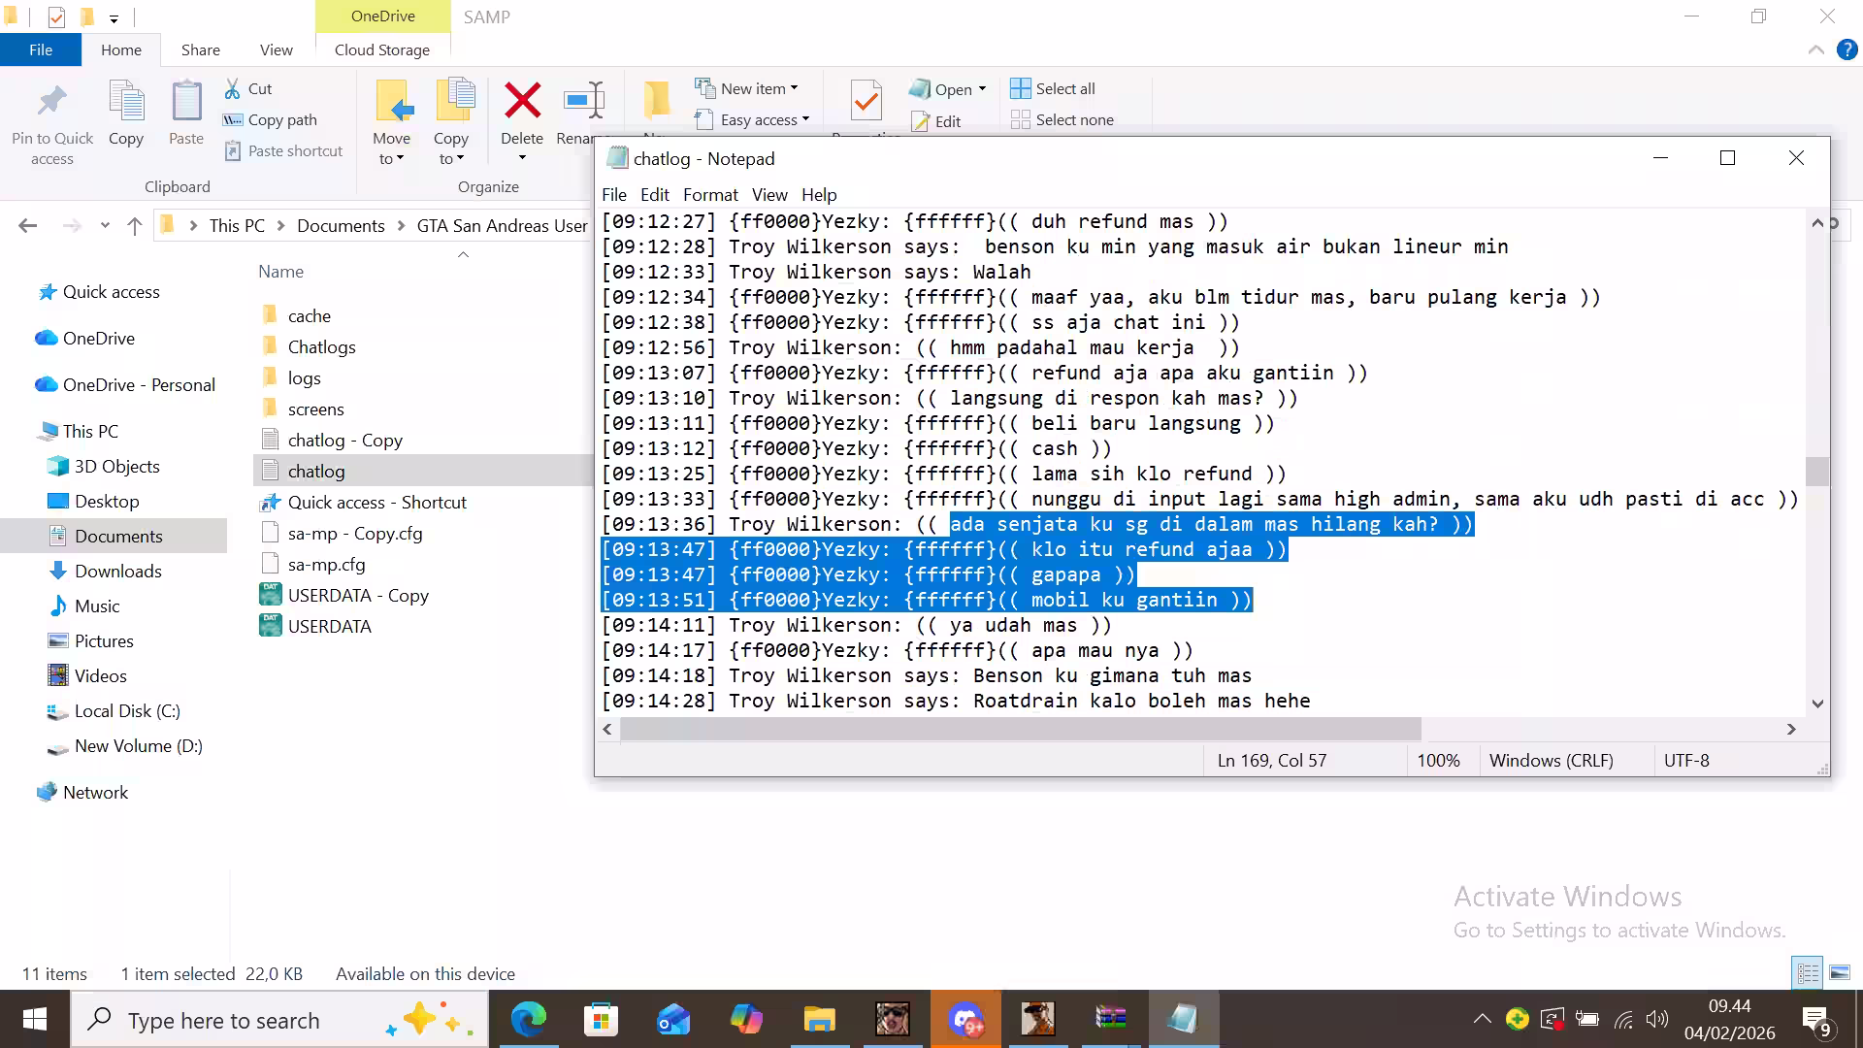This screenshot has height=1048, width=1863.
Task: Click the Delete red X icon
Action: [x=522, y=100]
